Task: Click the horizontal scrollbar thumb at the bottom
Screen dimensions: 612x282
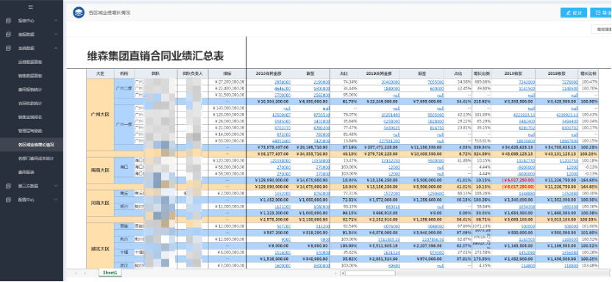Action: [370, 273]
